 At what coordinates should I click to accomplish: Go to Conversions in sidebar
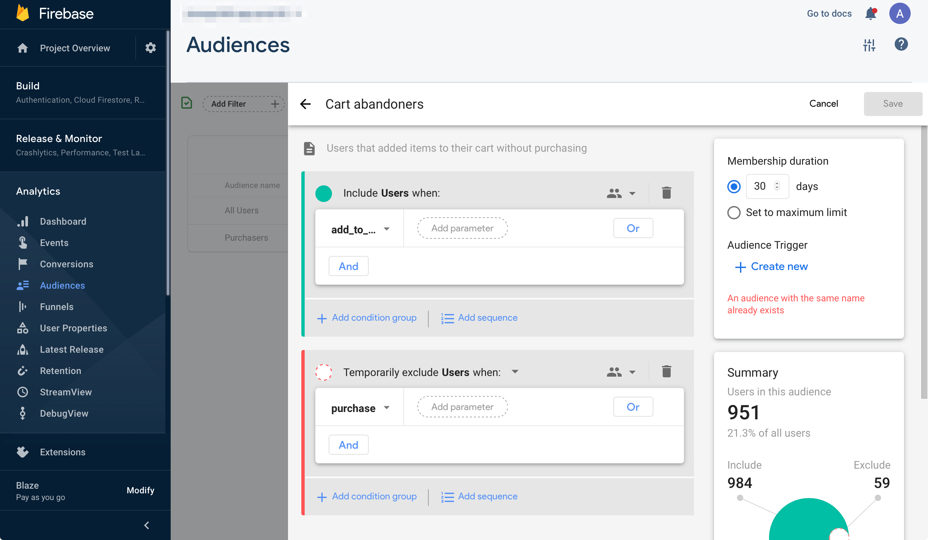click(x=66, y=264)
